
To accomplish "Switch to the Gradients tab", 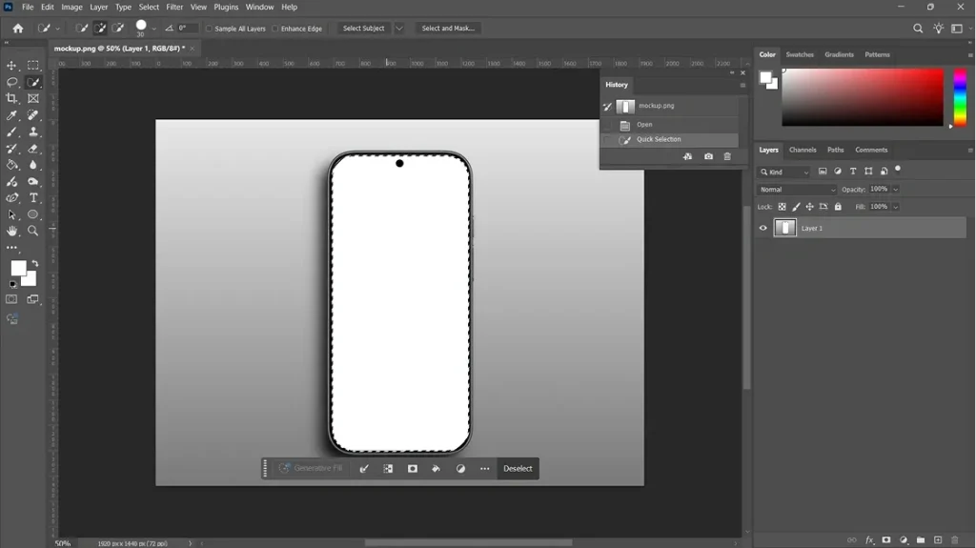I will tap(839, 55).
